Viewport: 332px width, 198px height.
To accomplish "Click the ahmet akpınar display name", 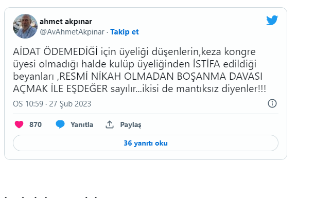I will (x=66, y=22).
